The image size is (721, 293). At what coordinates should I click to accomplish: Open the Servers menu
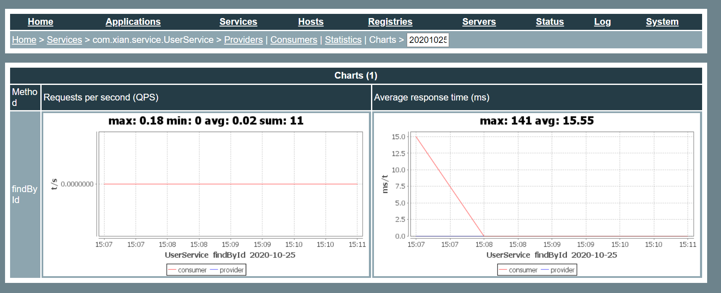point(479,22)
